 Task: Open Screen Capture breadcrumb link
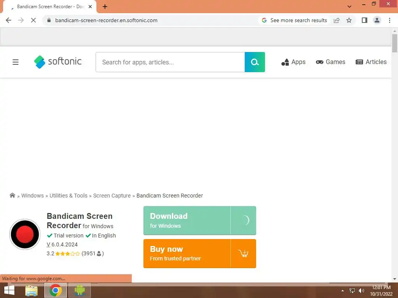(112, 196)
